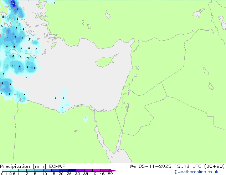Viewport: 226px width, 175px height.
Task: Click the '50' legend scale label
Action: pyautogui.click(x=111, y=174)
